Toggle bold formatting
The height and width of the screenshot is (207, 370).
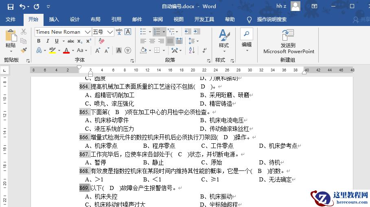point(39,41)
